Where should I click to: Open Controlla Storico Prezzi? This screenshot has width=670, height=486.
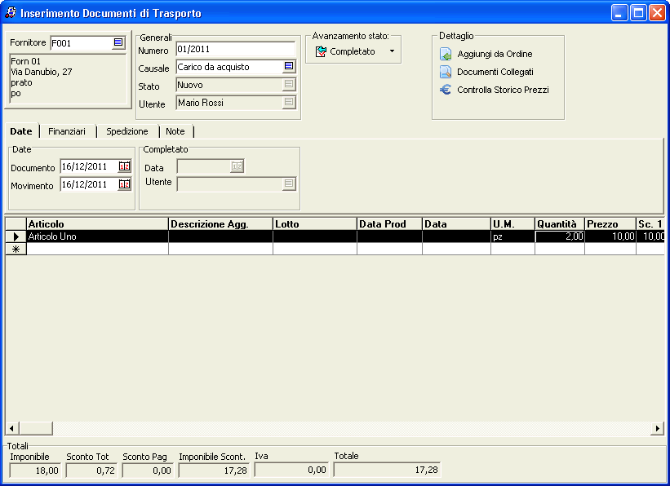(x=503, y=90)
